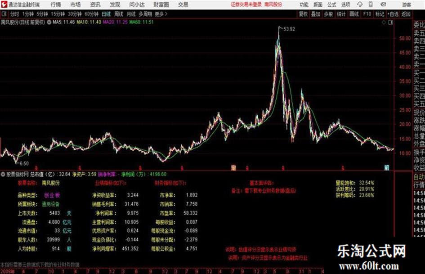Click the 量能饱和 value 32.54%
Image resolution: width=425 pixels, height=274 pixels.
point(367,183)
